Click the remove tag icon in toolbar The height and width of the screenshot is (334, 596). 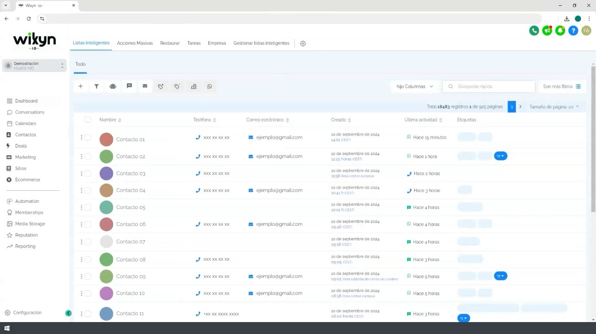pyautogui.click(x=177, y=86)
